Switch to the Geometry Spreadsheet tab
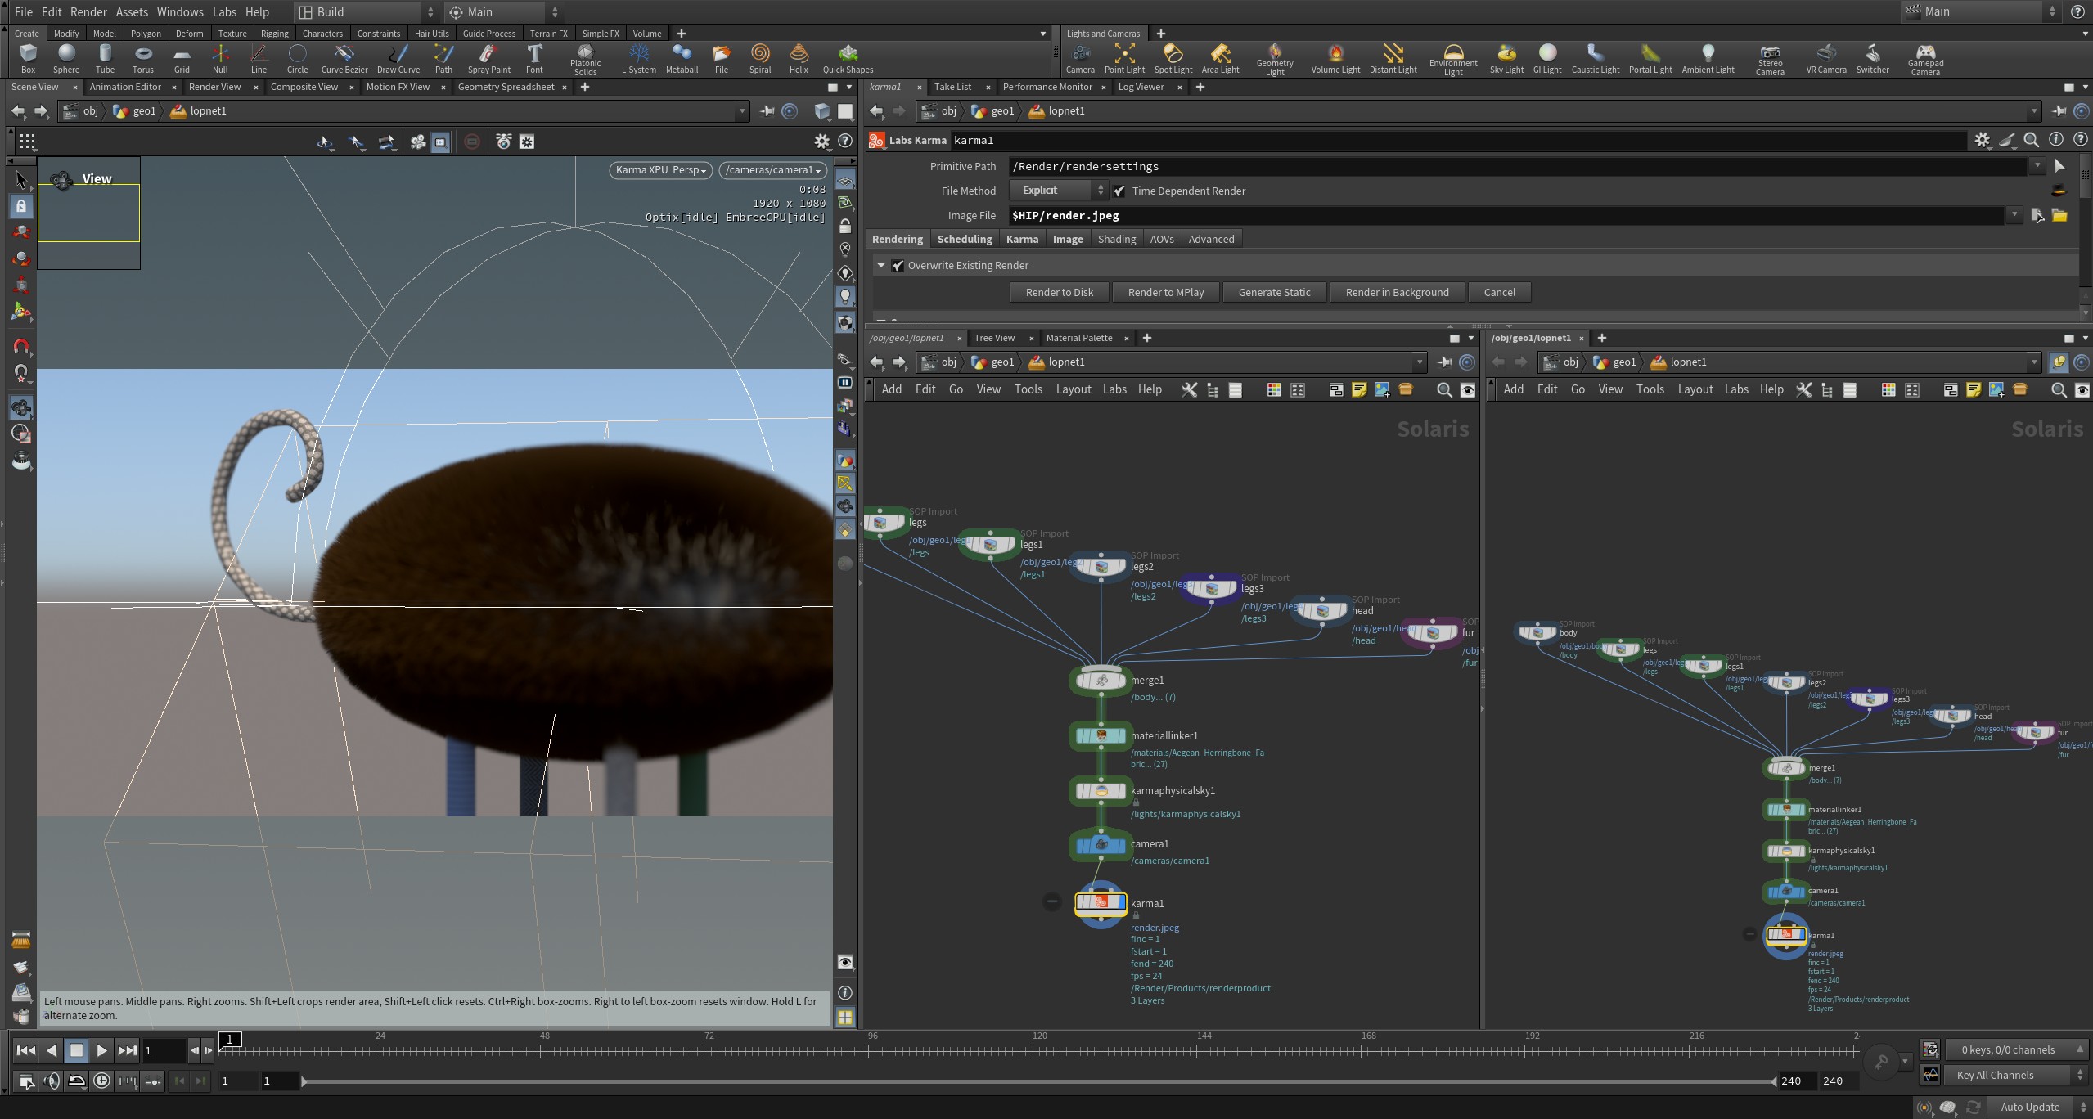 point(506,87)
